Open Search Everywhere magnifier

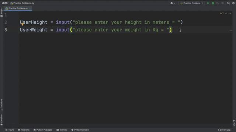[229, 3]
